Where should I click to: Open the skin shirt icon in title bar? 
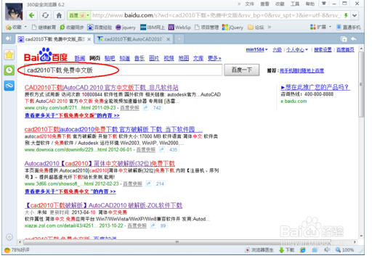tap(324, 4)
